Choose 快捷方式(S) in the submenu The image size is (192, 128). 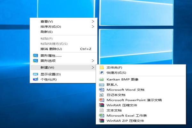[x=141, y=73]
